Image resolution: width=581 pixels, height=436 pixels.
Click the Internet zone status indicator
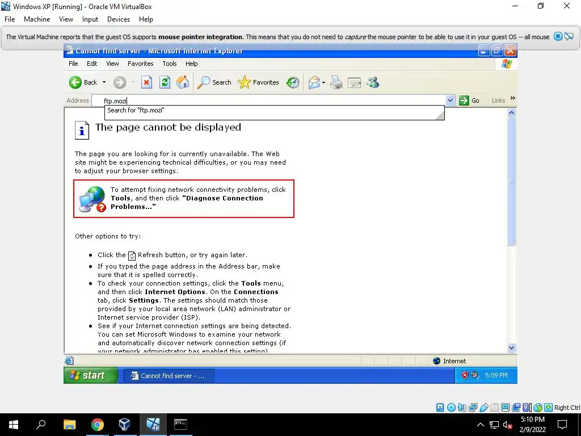click(449, 361)
